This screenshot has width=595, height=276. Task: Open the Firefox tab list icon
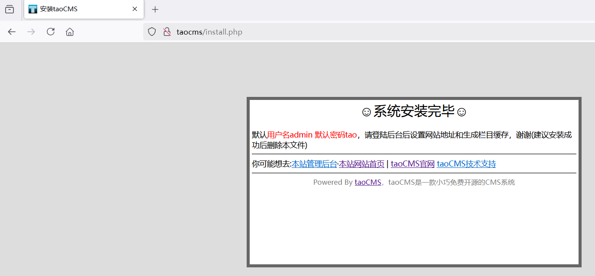[x=10, y=9]
